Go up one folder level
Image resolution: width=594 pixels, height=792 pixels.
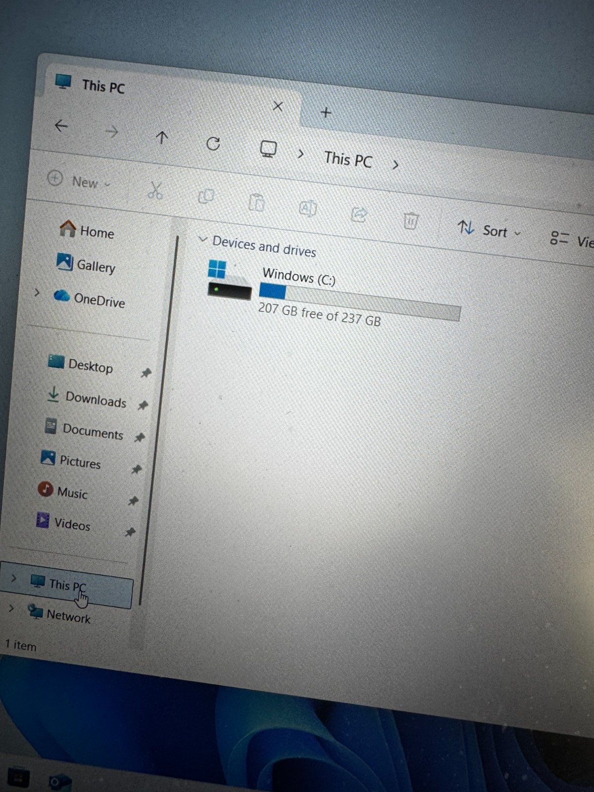[162, 137]
